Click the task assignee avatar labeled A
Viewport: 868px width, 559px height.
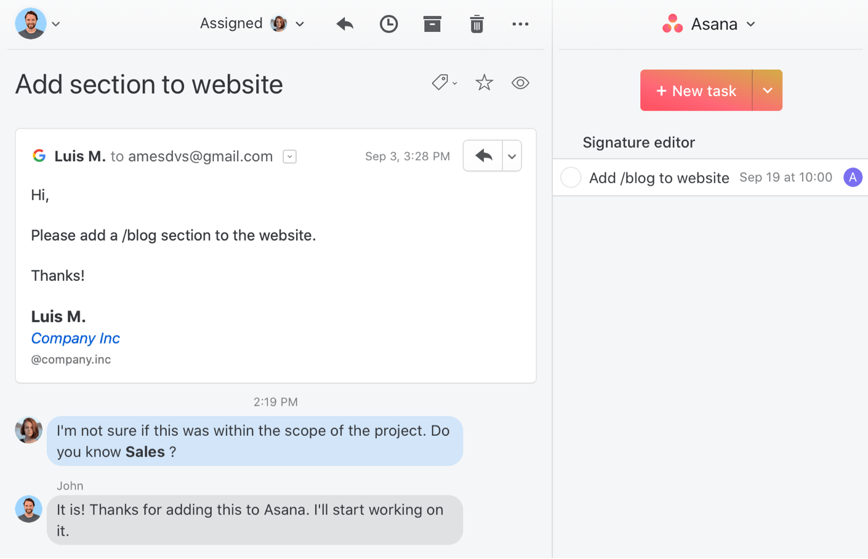[853, 177]
